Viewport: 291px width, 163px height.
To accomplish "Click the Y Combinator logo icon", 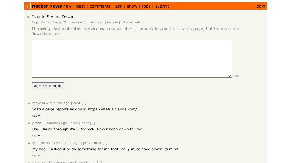I will [28, 6].
